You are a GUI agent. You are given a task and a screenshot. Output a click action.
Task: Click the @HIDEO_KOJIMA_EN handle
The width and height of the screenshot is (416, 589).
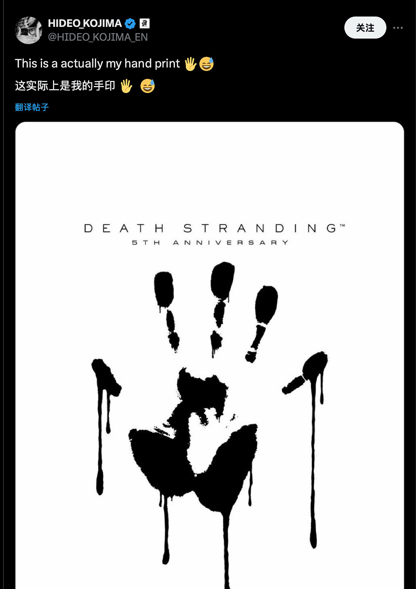pyautogui.click(x=98, y=37)
